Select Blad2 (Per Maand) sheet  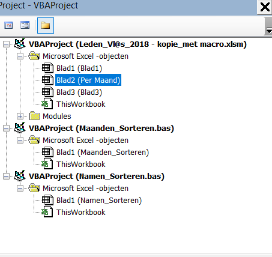pos(88,80)
